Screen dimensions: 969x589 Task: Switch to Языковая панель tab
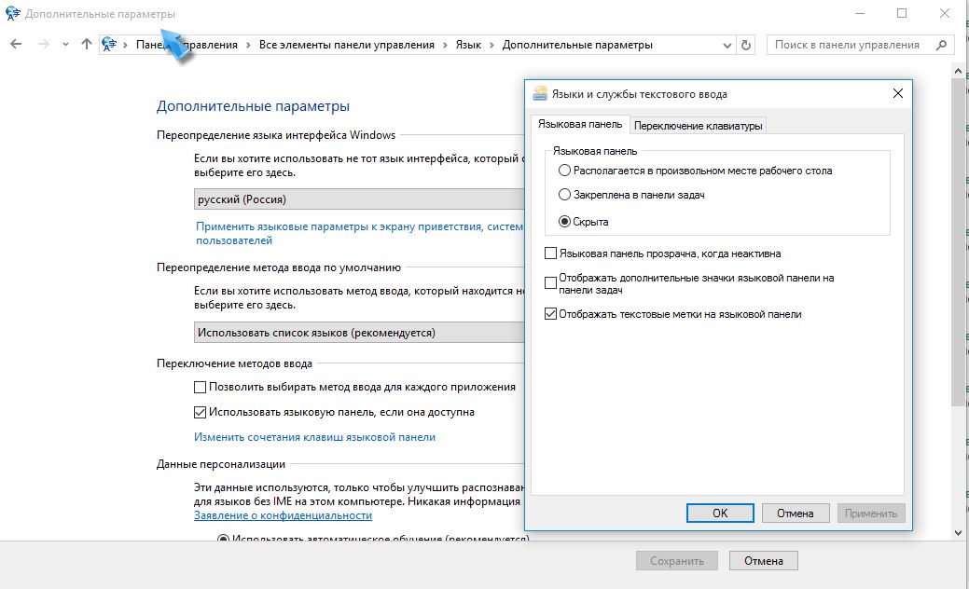580,124
